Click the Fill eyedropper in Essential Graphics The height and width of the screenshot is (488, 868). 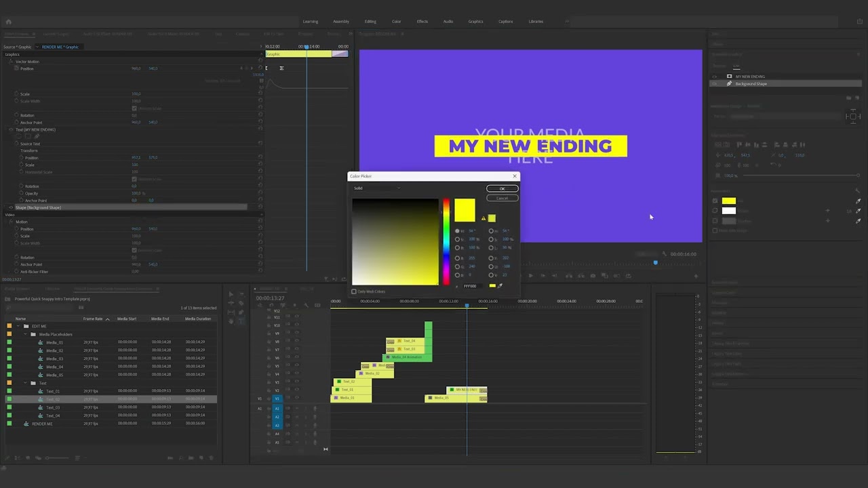point(859,201)
